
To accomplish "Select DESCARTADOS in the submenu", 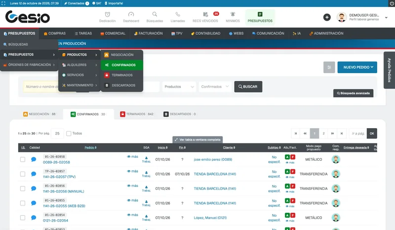I will pyautogui.click(x=122, y=86).
